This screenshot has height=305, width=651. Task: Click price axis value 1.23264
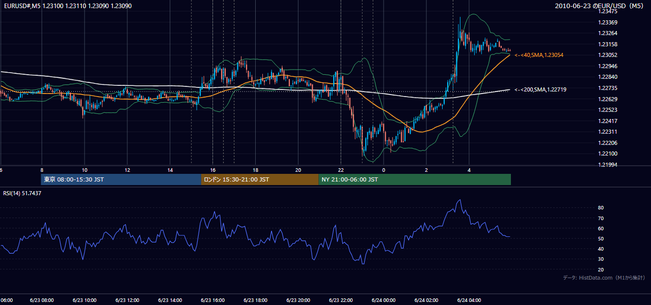(x=608, y=33)
